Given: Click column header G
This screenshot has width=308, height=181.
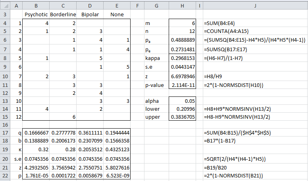Looking at the screenshot, I should tap(156, 5).
